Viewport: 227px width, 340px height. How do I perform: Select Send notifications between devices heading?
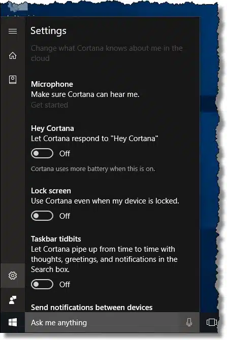(91, 308)
